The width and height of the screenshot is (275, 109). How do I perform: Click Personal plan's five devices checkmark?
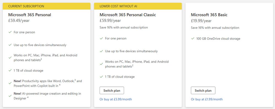pos(10,45)
